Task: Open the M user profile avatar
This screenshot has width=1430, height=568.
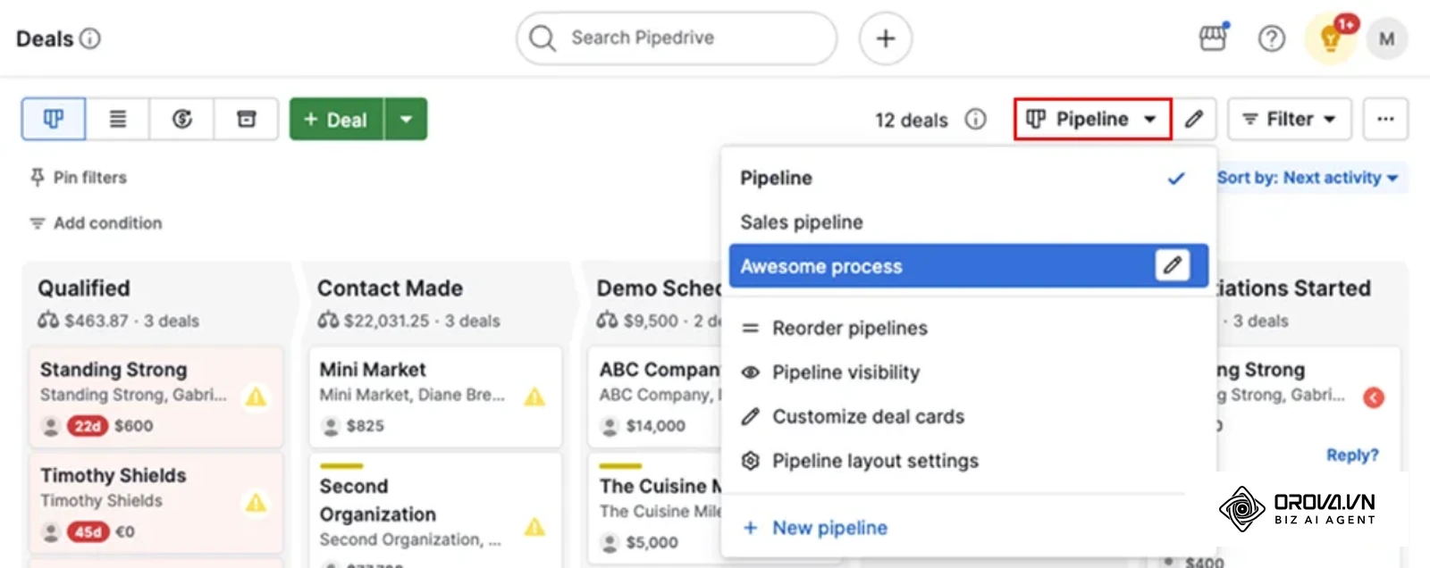Action: tap(1387, 38)
